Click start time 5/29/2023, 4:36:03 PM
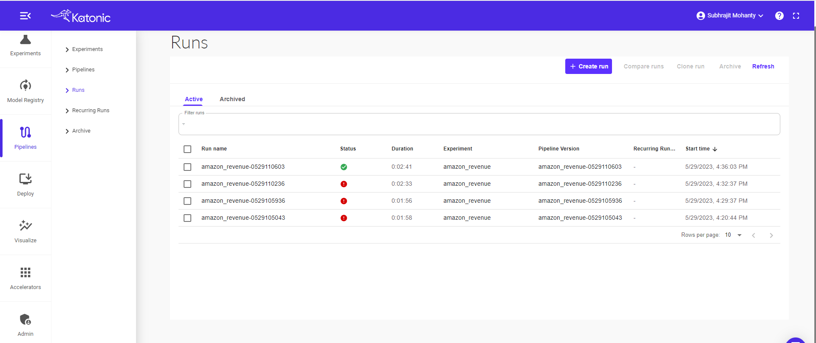The height and width of the screenshot is (343, 816). click(717, 167)
